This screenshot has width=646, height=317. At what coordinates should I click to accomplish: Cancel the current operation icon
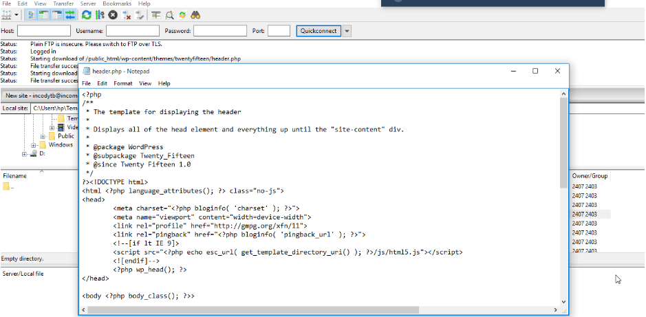pos(113,15)
